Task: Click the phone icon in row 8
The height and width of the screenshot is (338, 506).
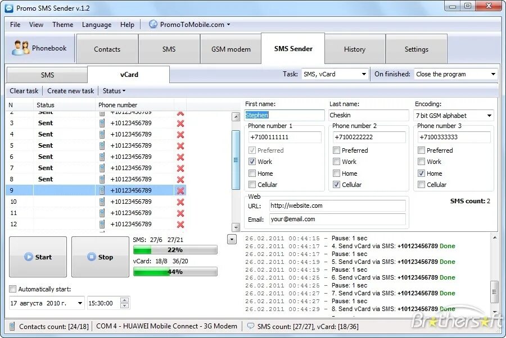Action: coord(102,179)
